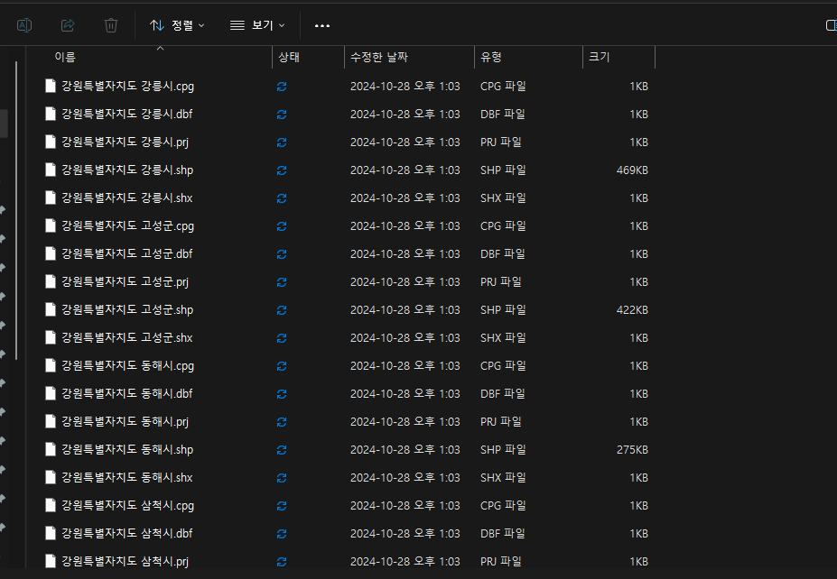Select file icon of 강원특별자치도 고성군.cpg
The width and height of the screenshot is (837, 579).
pos(51,225)
